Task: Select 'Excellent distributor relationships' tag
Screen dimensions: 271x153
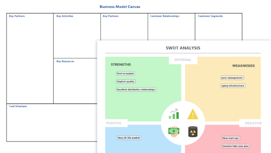Action: pyautogui.click(x=136, y=89)
